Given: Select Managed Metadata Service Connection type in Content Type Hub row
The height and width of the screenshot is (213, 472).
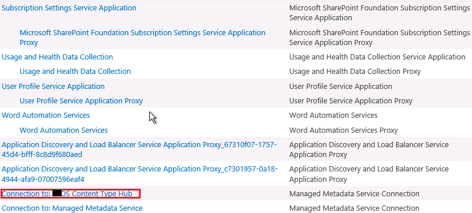Looking at the screenshot, I should (354, 194).
